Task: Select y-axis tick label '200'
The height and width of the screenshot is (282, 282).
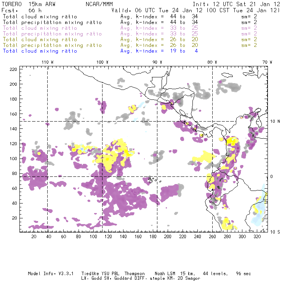Action: [13, 84]
